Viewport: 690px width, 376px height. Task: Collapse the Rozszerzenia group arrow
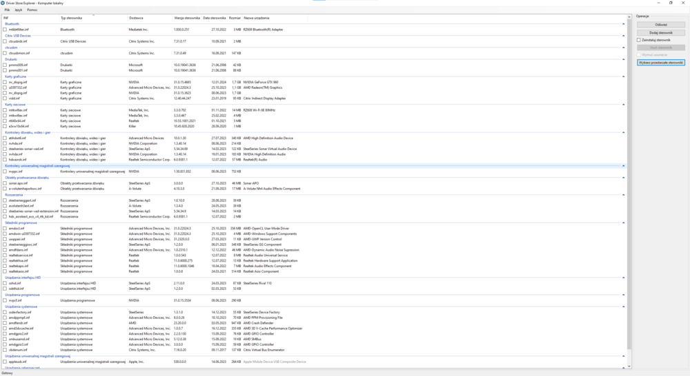623,195
